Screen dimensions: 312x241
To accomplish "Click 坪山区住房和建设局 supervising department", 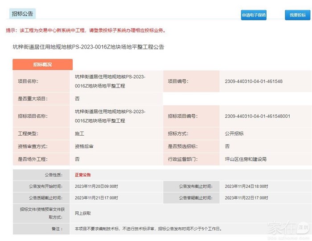I will pos(246,159).
